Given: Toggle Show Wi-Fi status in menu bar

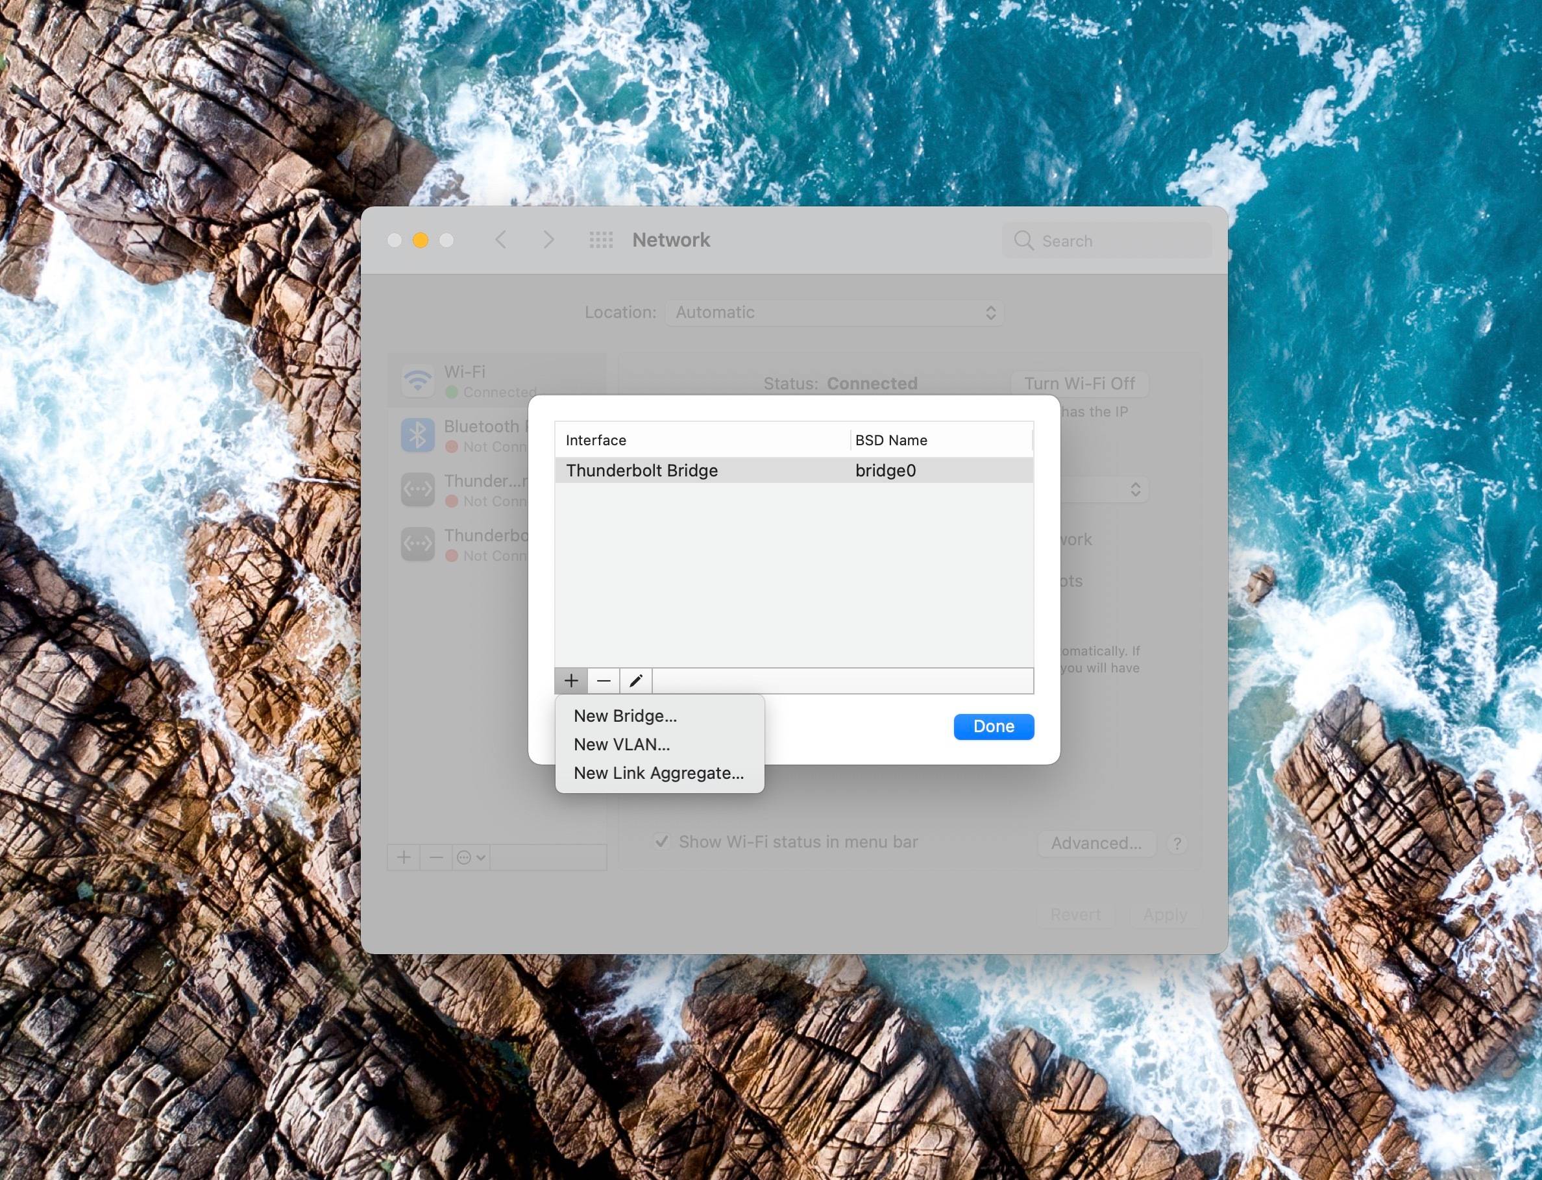Looking at the screenshot, I should 661,841.
